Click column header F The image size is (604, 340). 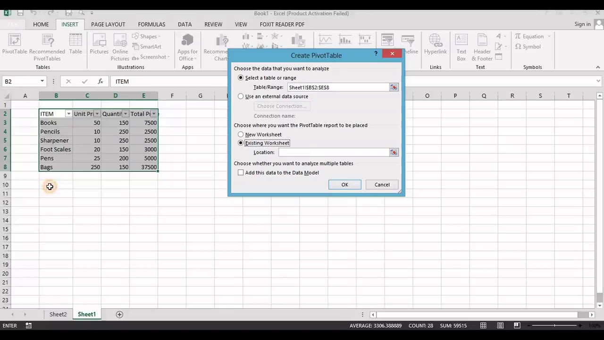[x=172, y=96]
